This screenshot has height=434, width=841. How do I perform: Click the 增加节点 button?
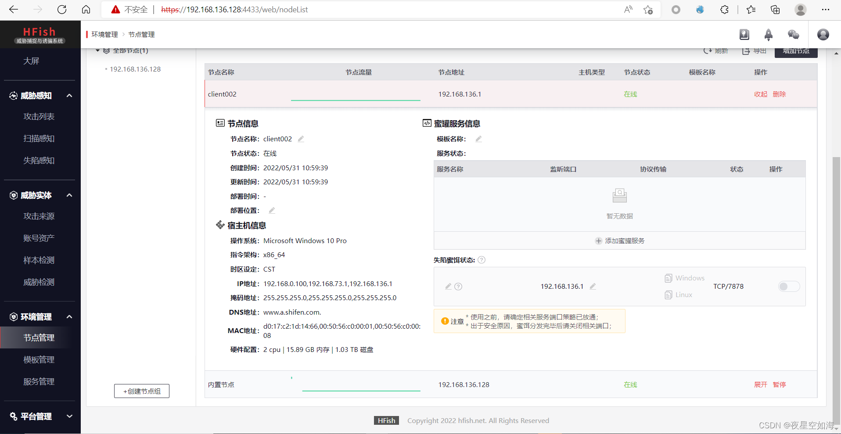(x=795, y=50)
